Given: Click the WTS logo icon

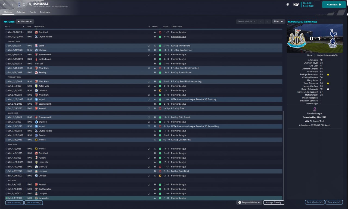Looking at the screenshot, I should click(x=296, y=5).
